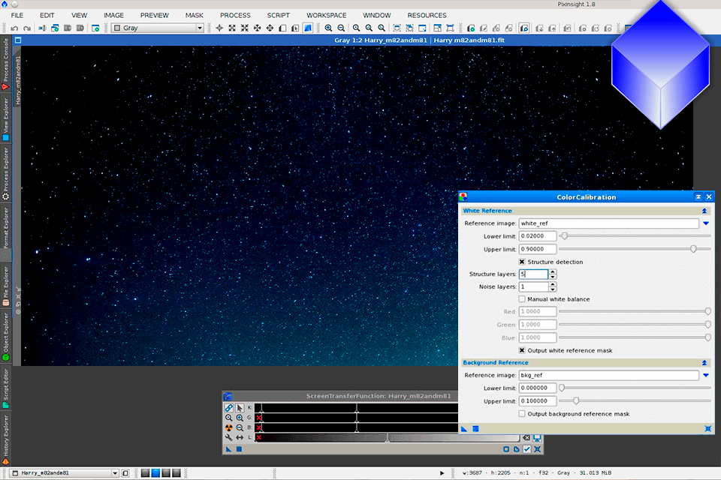
Task: Click the red X on the L channel row
Action: tap(259, 438)
